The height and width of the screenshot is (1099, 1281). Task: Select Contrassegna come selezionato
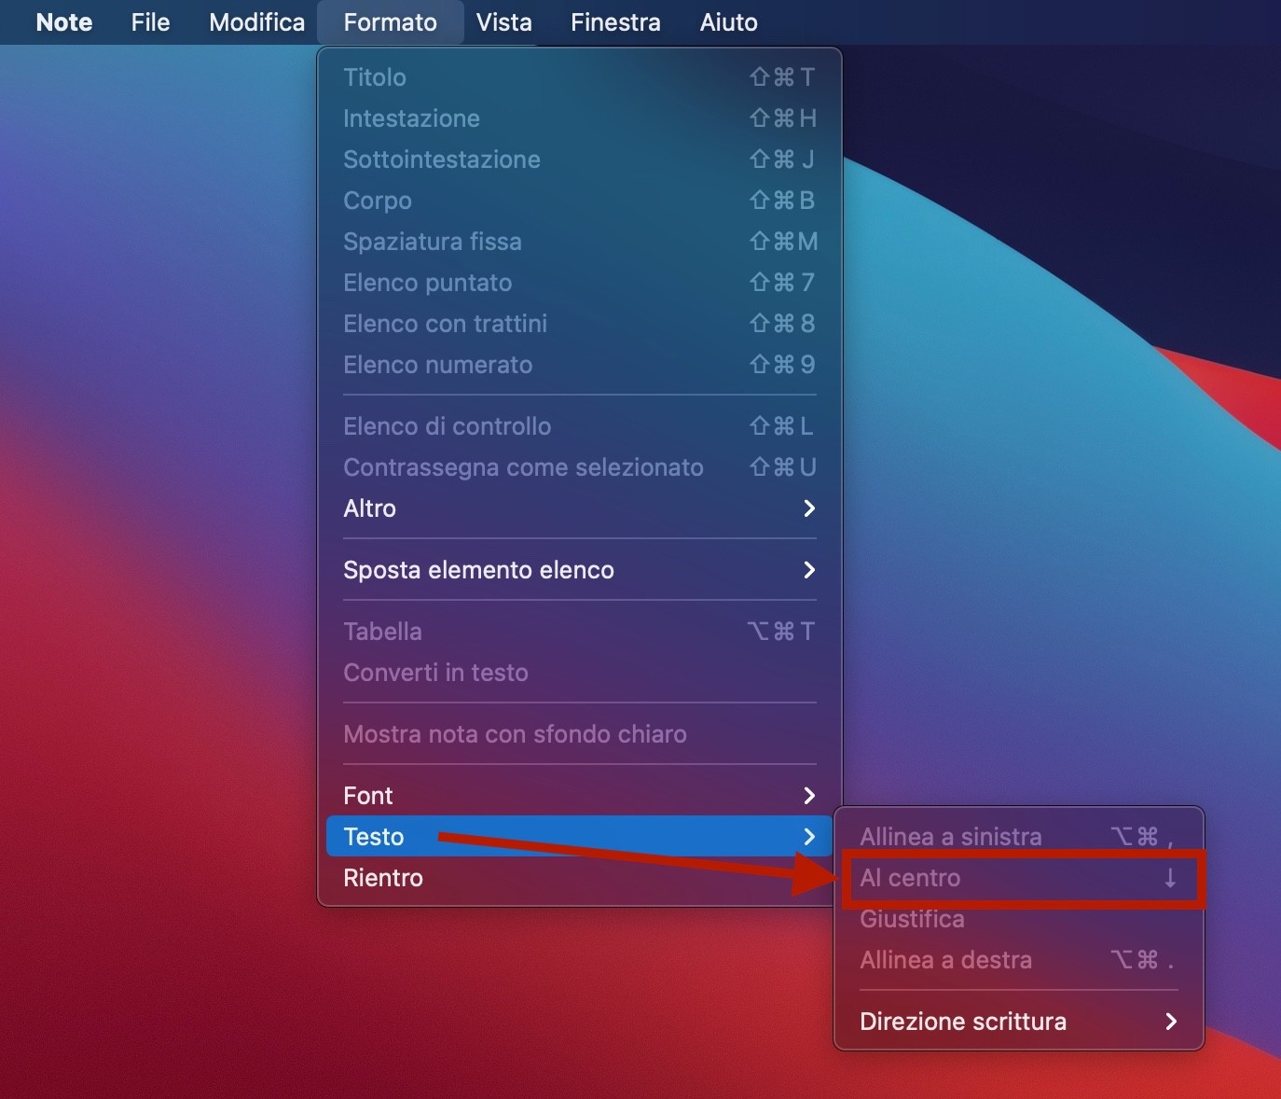coord(579,467)
